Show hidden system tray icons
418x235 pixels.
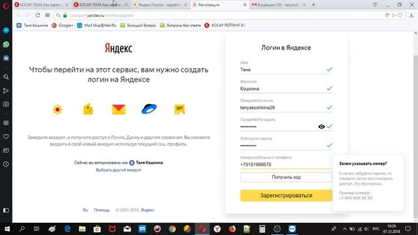pos(345,229)
